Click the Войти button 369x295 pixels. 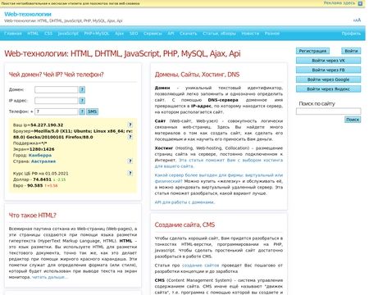click(351, 51)
